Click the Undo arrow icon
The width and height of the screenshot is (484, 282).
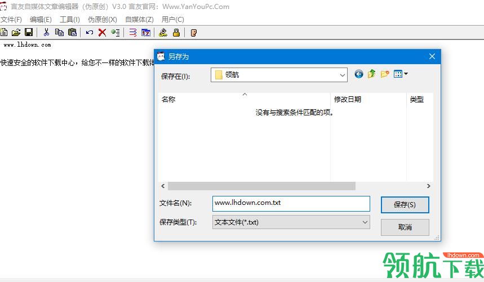click(90, 32)
